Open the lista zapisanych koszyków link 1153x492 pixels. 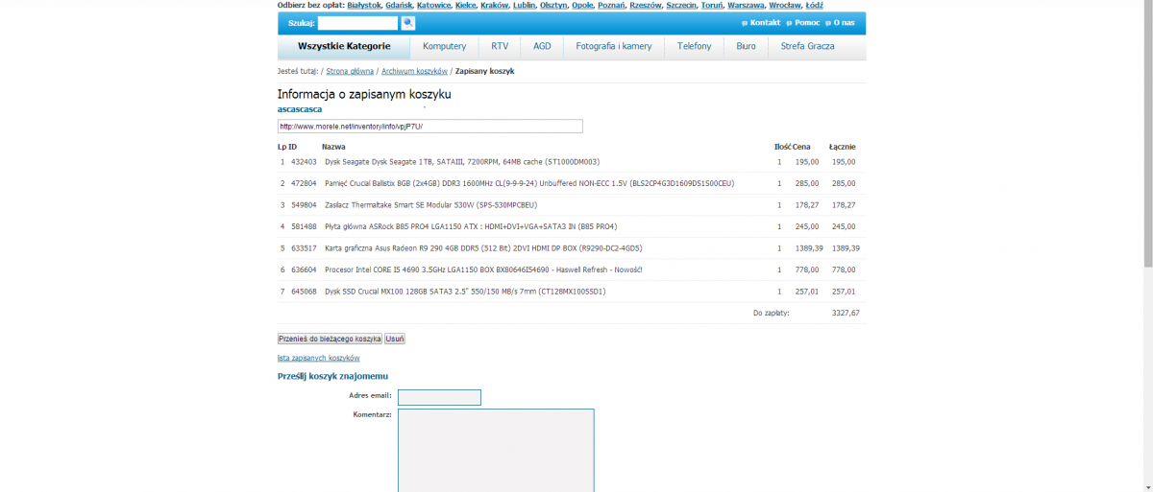coord(318,358)
